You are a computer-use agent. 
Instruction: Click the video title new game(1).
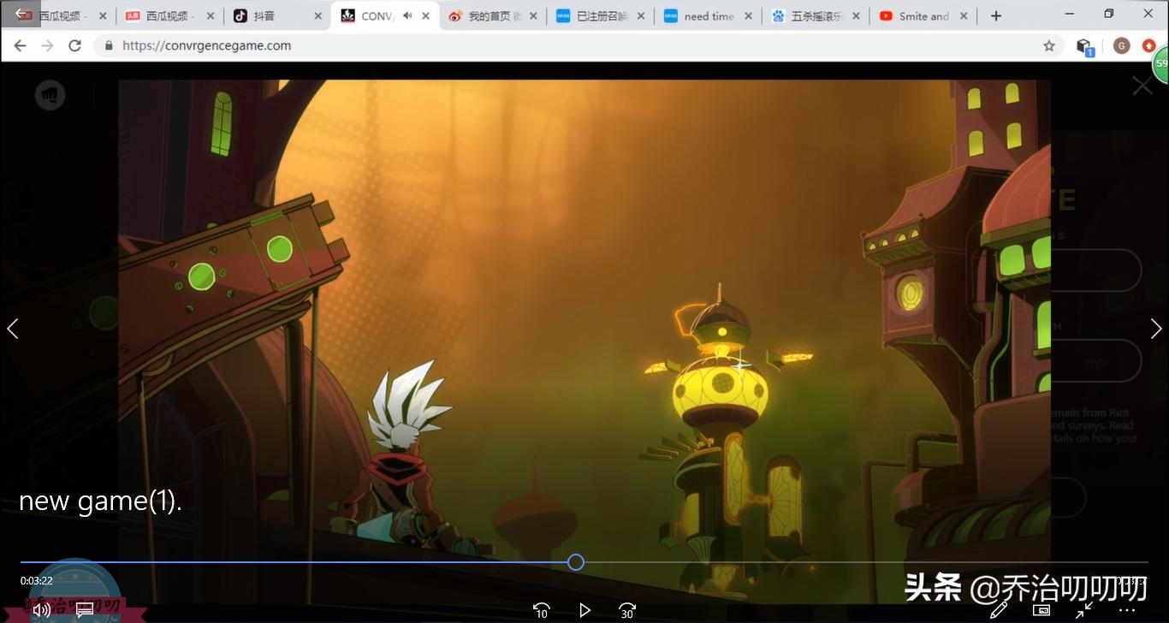click(x=101, y=501)
